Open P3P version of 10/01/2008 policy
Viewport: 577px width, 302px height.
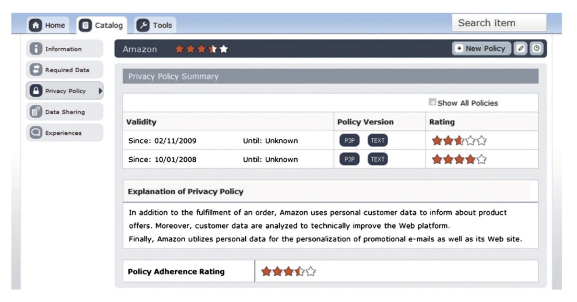point(349,159)
